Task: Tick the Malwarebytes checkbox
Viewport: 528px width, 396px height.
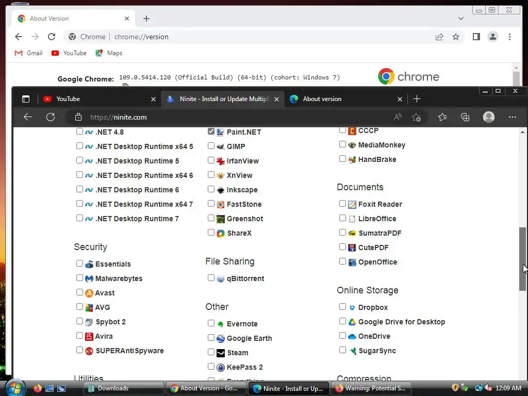Action: (x=79, y=278)
